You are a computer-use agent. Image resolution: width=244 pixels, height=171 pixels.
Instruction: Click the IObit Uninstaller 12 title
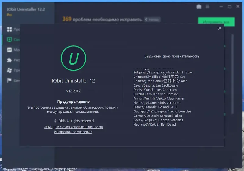pos(73,81)
